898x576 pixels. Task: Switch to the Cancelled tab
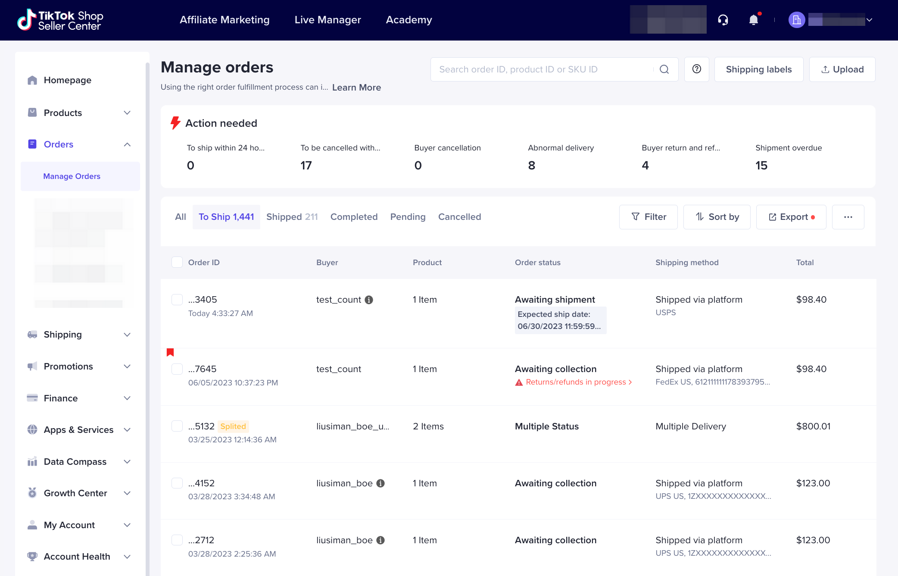[x=459, y=217]
